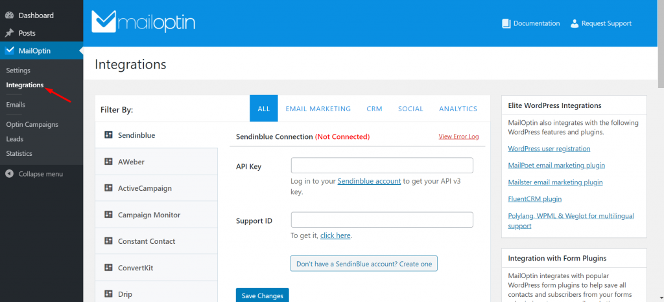Screen dimensions: 664x302
Task: Open WordPress user registration link
Action: (549, 149)
